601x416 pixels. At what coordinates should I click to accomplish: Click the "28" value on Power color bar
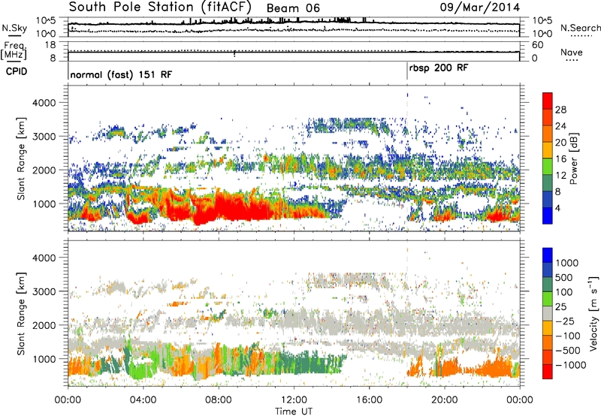coord(560,110)
